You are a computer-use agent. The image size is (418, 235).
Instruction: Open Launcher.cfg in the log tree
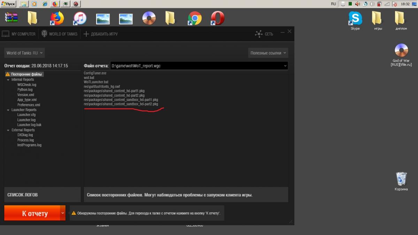[x=26, y=115]
